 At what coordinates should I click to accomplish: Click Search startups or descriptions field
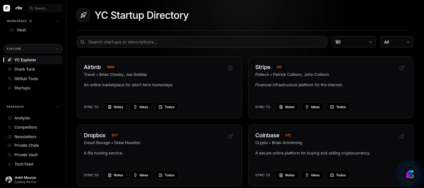coord(202,42)
